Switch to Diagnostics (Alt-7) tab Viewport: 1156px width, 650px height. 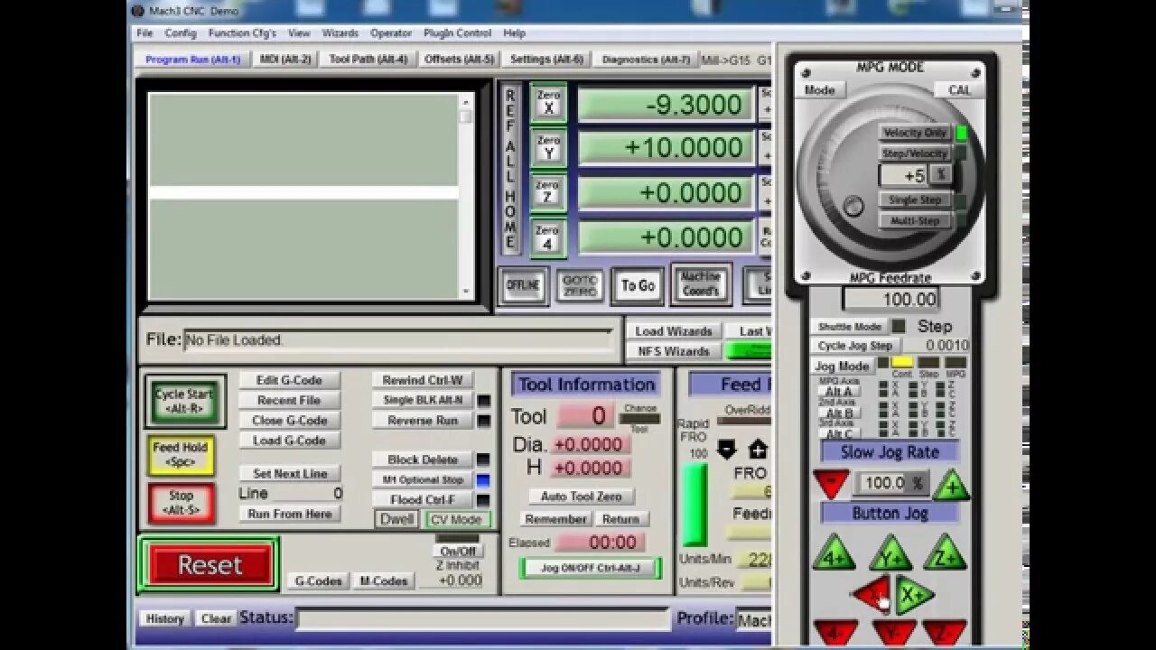pos(646,60)
